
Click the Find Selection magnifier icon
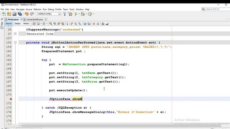51,24
